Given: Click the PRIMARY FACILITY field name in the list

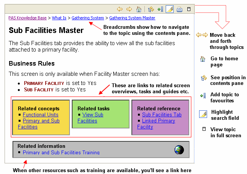Looking at the screenshot, I should coord(44,83).
